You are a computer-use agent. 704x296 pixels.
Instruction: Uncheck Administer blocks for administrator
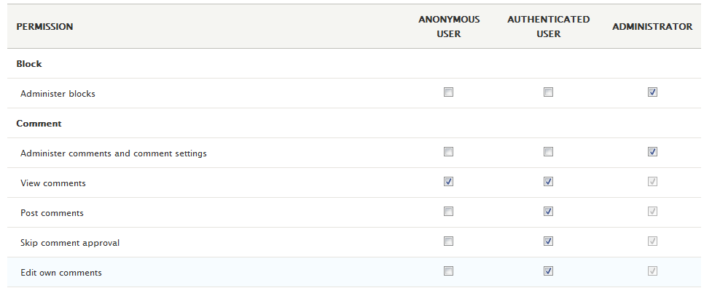652,92
